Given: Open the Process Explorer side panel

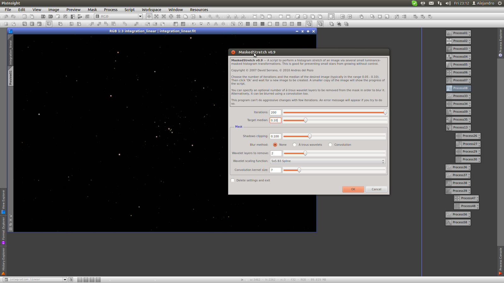Looking at the screenshot, I should (500, 43).
